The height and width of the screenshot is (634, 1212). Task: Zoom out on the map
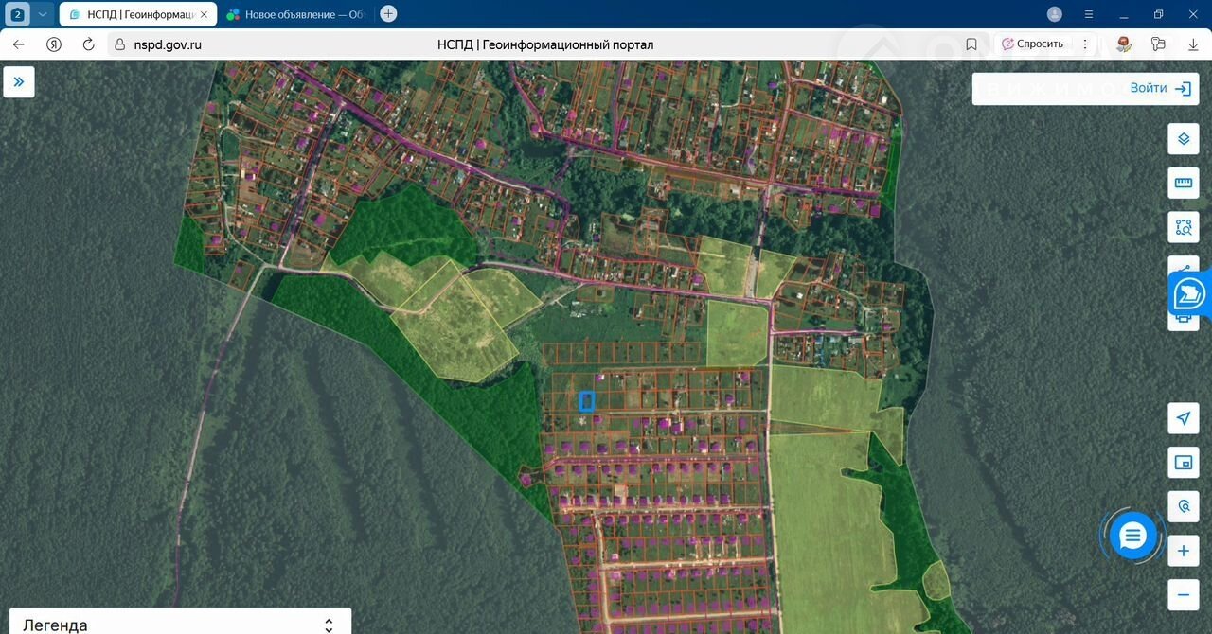(x=1183, y=595)
